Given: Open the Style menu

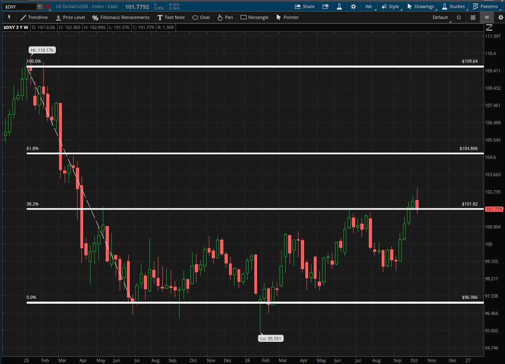Looking at the screenshot, I should pos(390,6).
